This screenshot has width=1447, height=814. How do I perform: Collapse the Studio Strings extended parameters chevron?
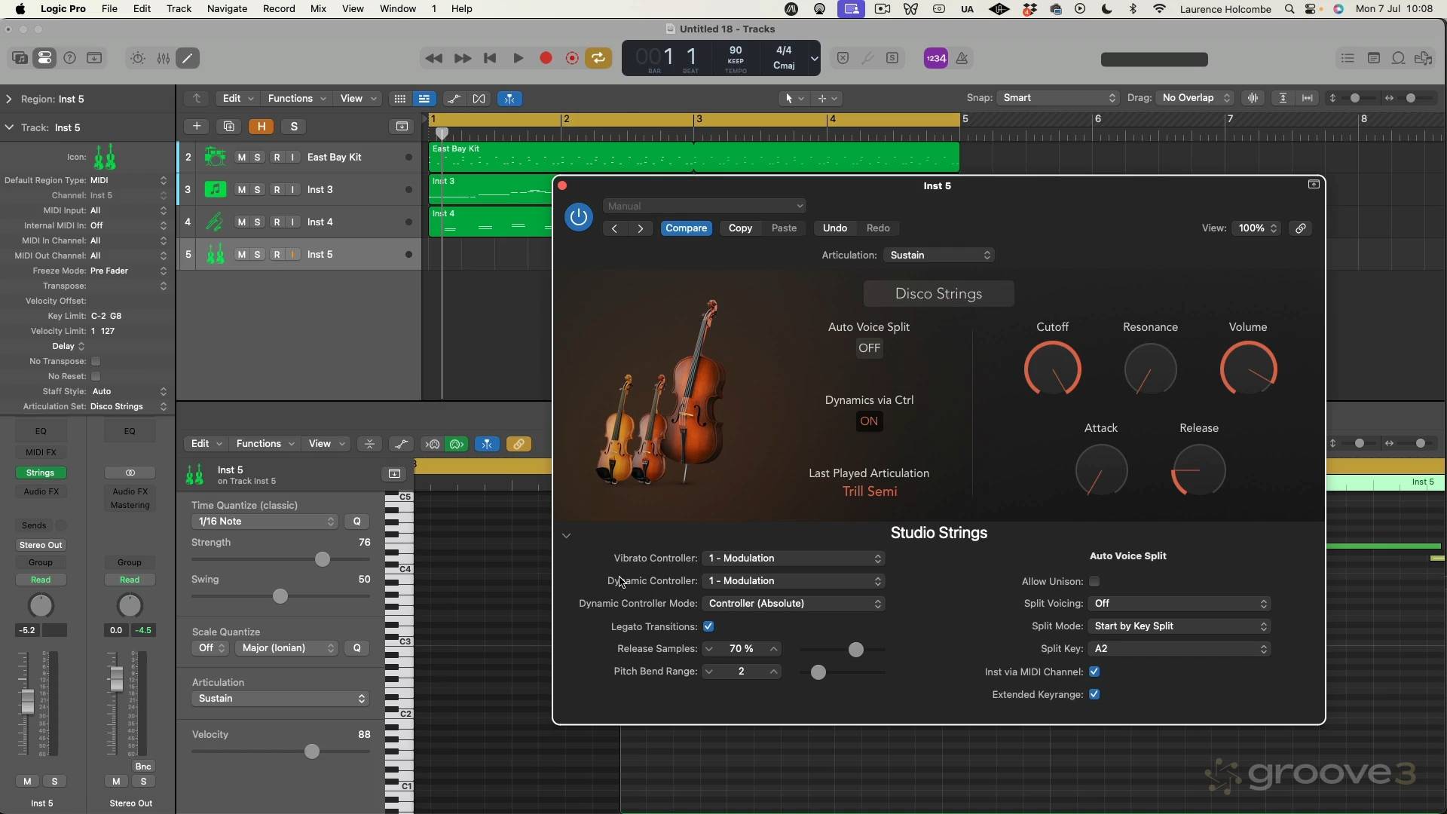pos(567,536)
